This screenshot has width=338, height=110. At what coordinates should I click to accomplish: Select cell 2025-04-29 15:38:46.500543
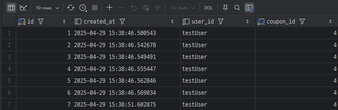coord(126,33)
